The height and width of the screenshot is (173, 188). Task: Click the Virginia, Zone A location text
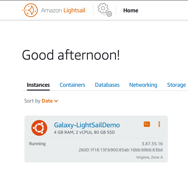149,157
